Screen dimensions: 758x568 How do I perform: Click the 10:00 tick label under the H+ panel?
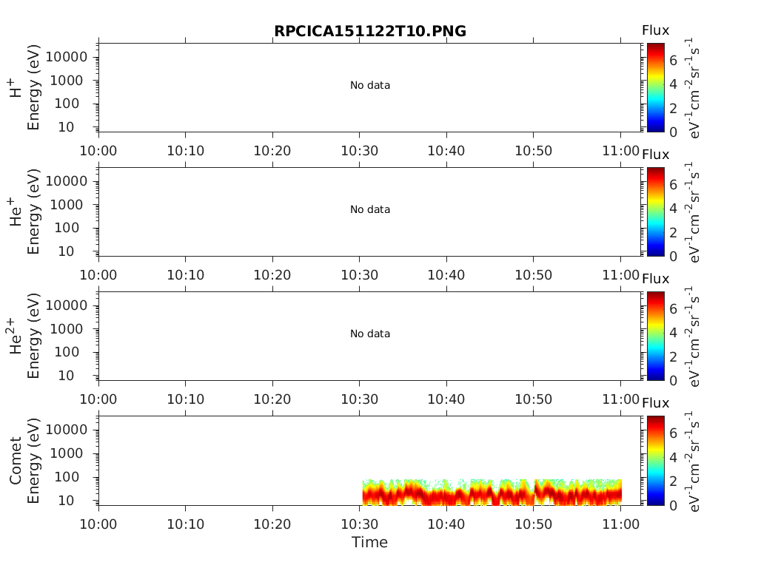coord(98,151)
